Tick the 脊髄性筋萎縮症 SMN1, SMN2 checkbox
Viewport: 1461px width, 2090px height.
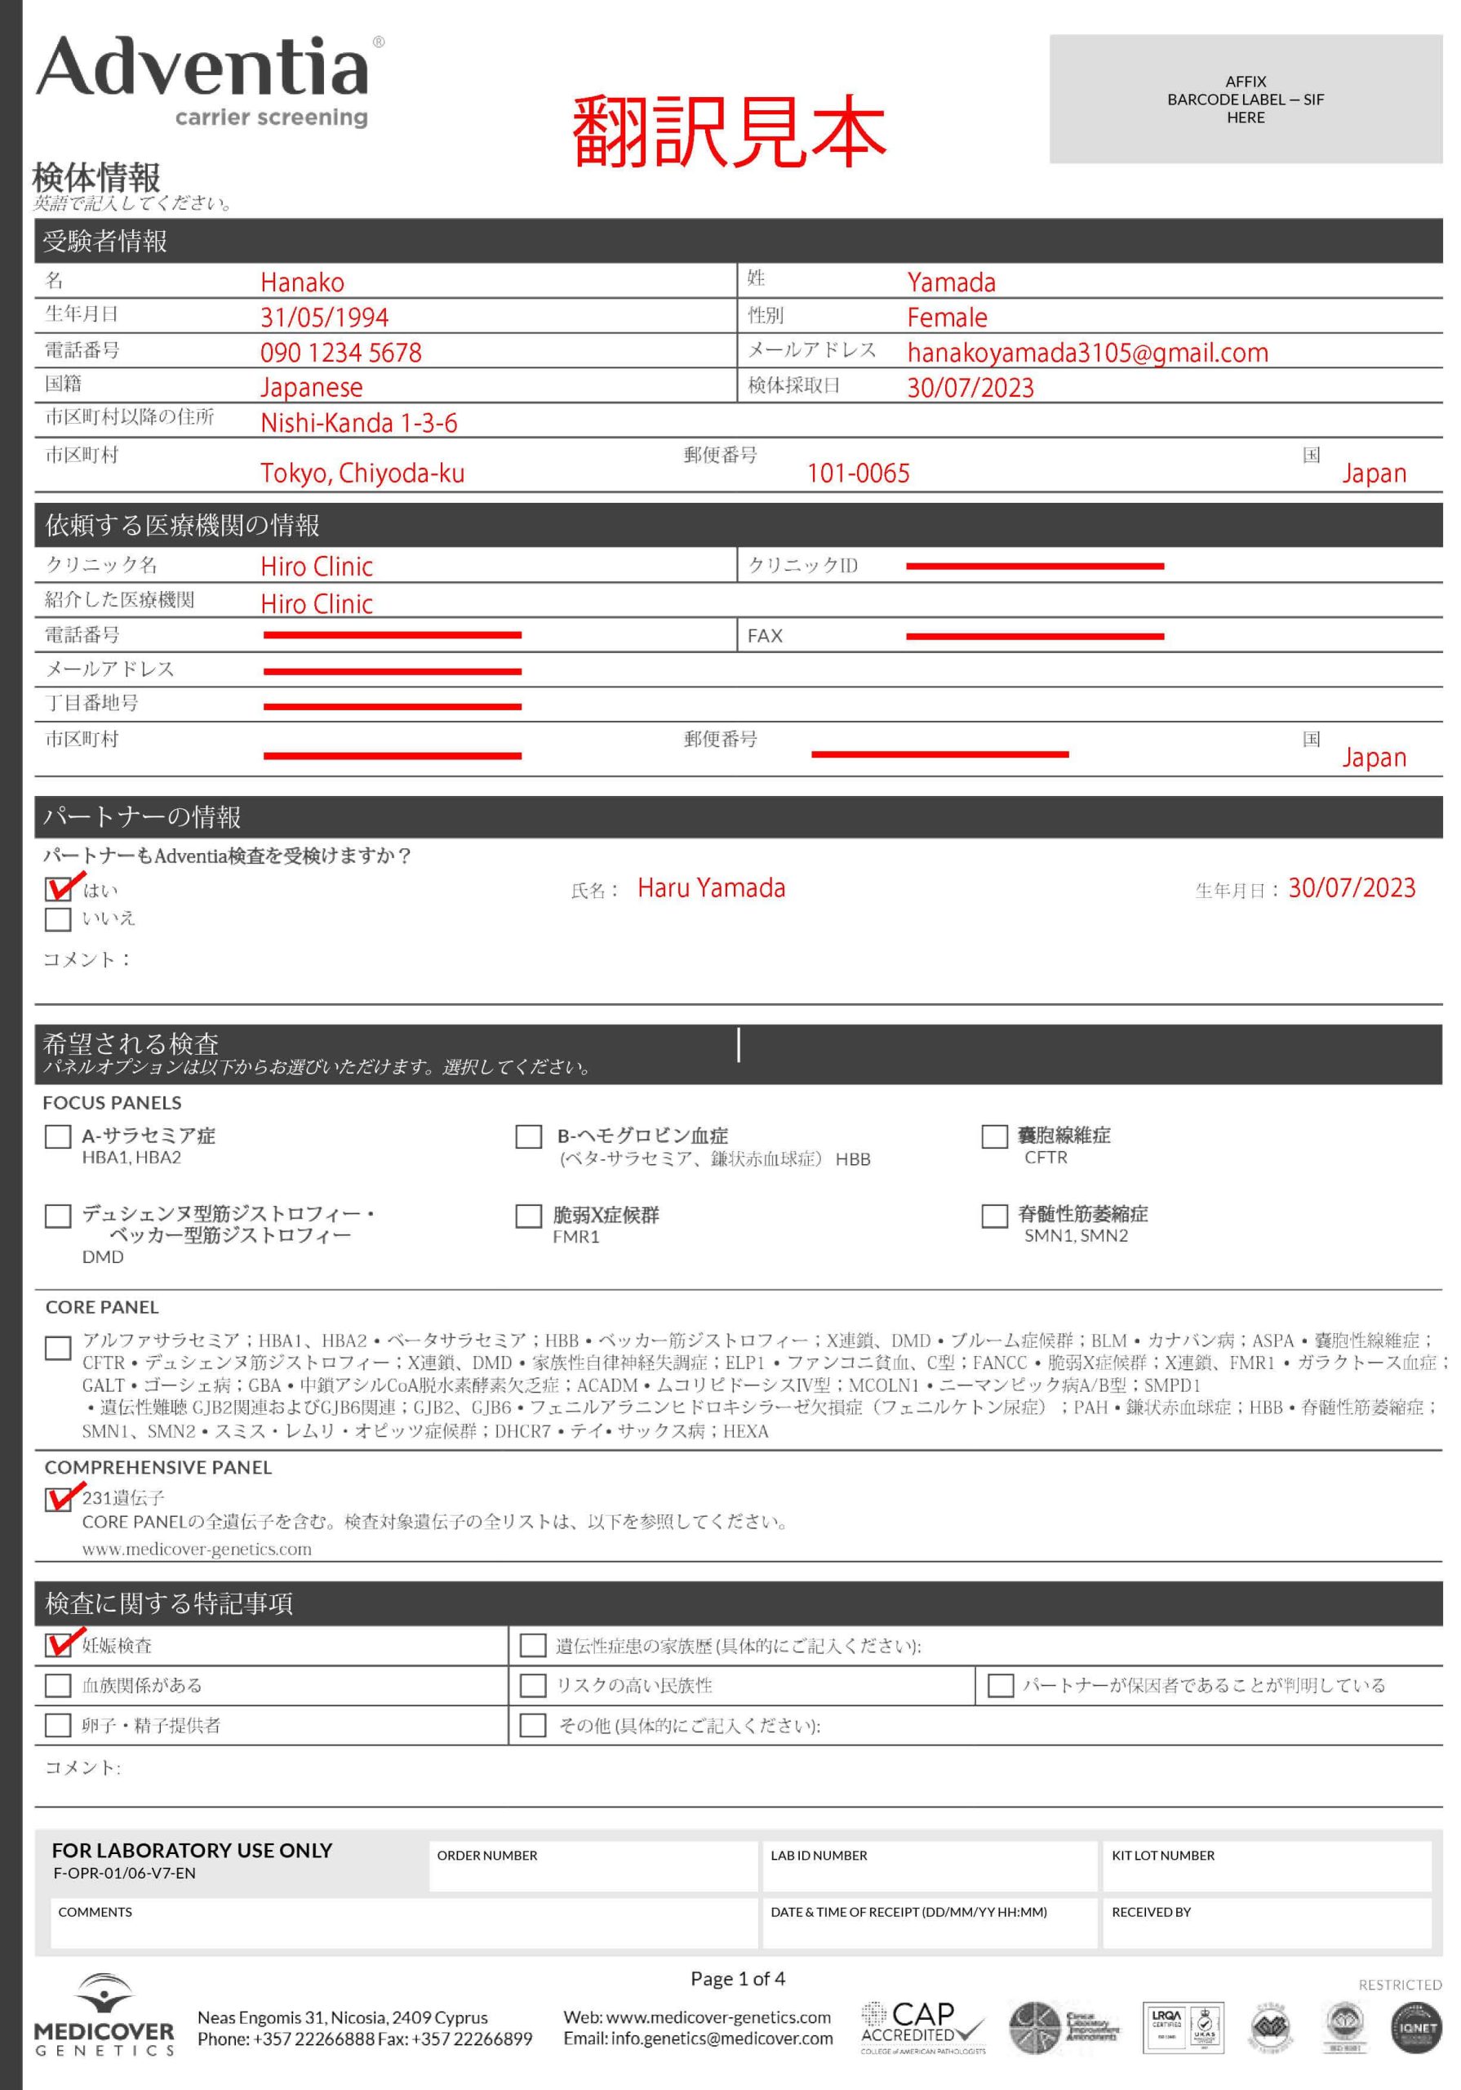994,1216
